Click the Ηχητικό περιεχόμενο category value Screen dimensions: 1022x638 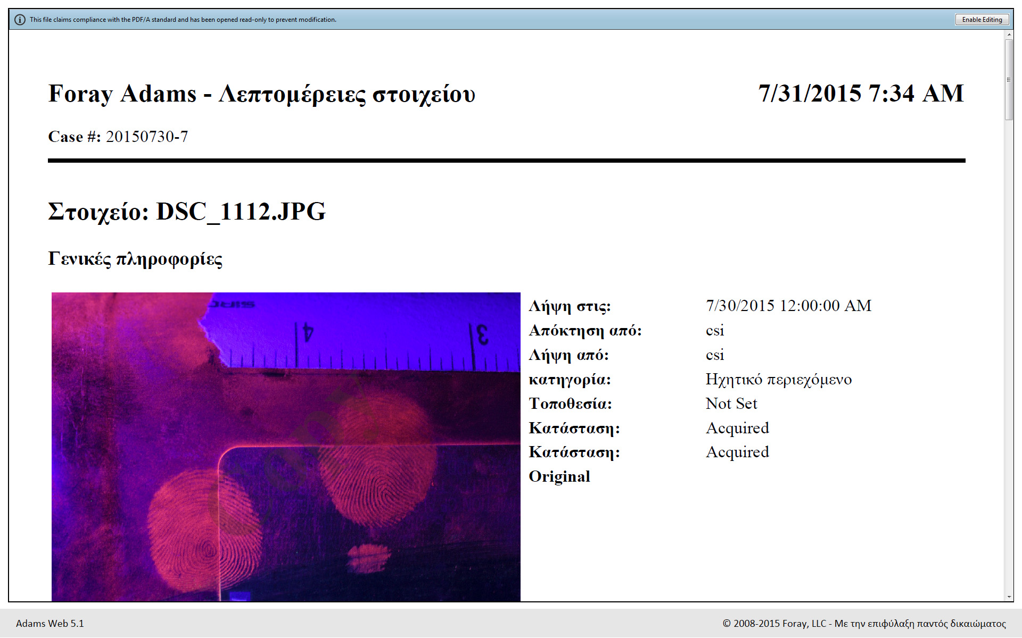(778, 379)
